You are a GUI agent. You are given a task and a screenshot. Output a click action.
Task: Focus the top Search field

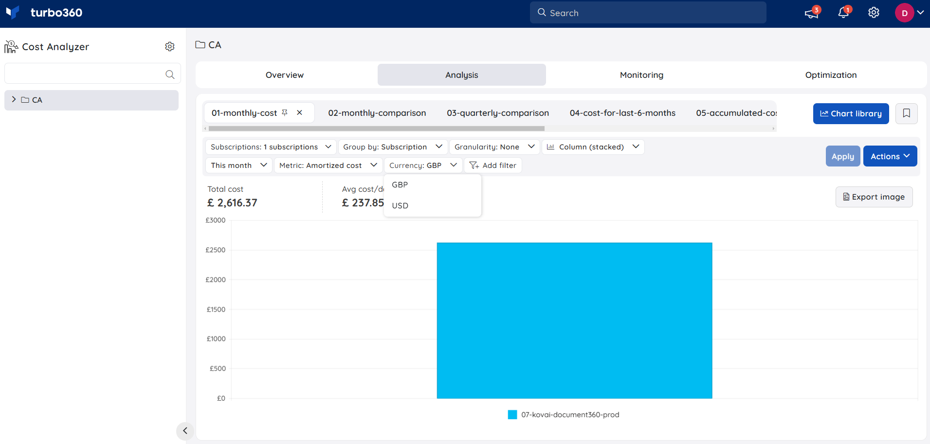click(x=648, y=13)
